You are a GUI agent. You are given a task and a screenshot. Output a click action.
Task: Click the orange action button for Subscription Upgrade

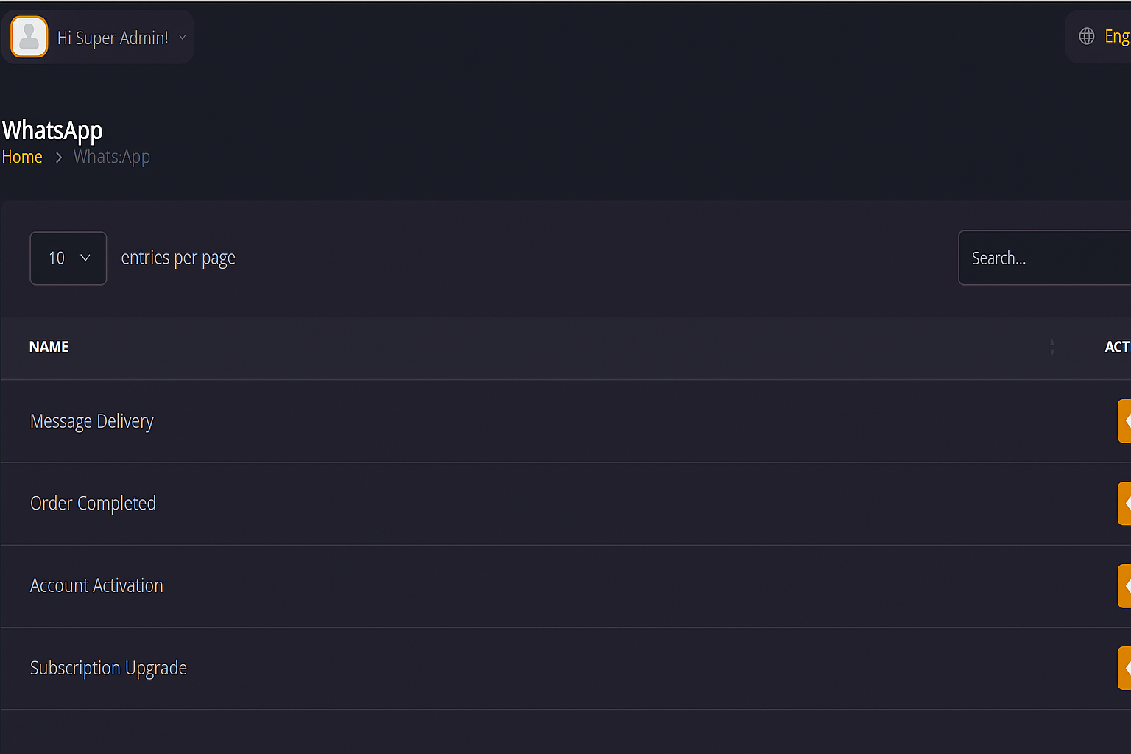[x=1124, y=668]
